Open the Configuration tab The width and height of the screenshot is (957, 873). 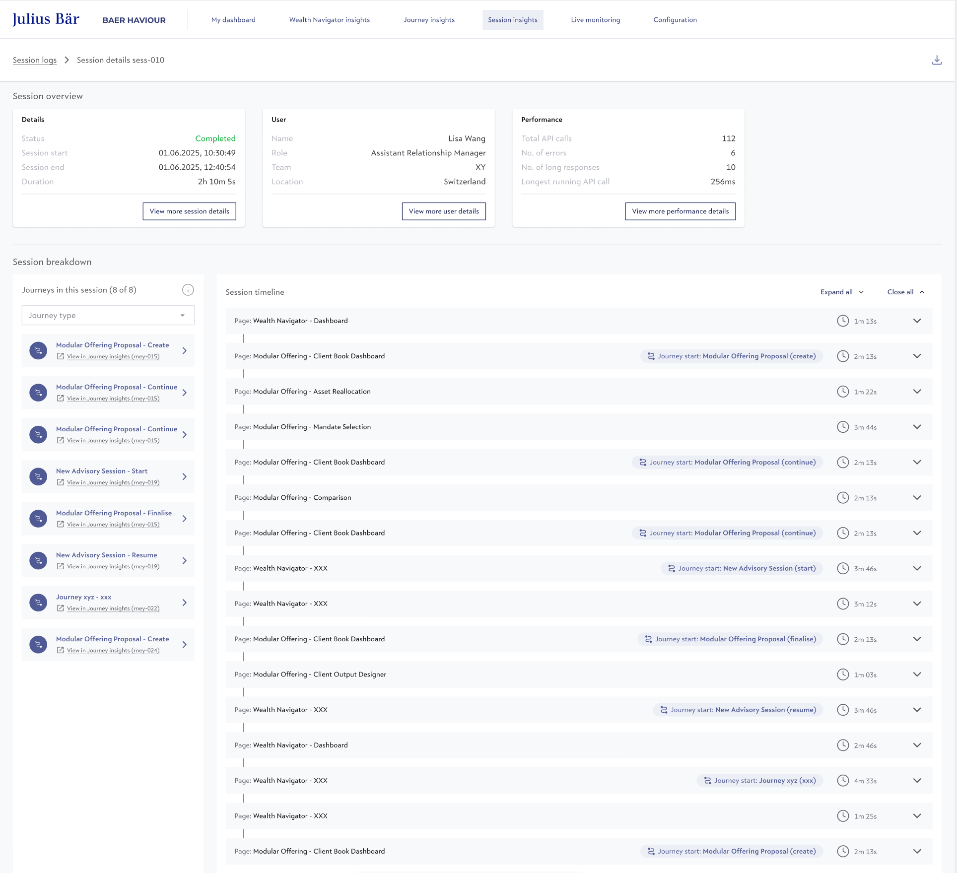pos(675,20)
